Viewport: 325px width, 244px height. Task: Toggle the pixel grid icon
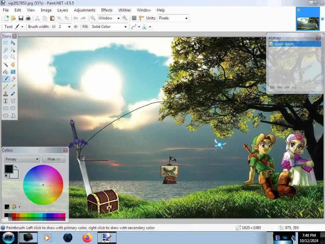pos(134,18)
